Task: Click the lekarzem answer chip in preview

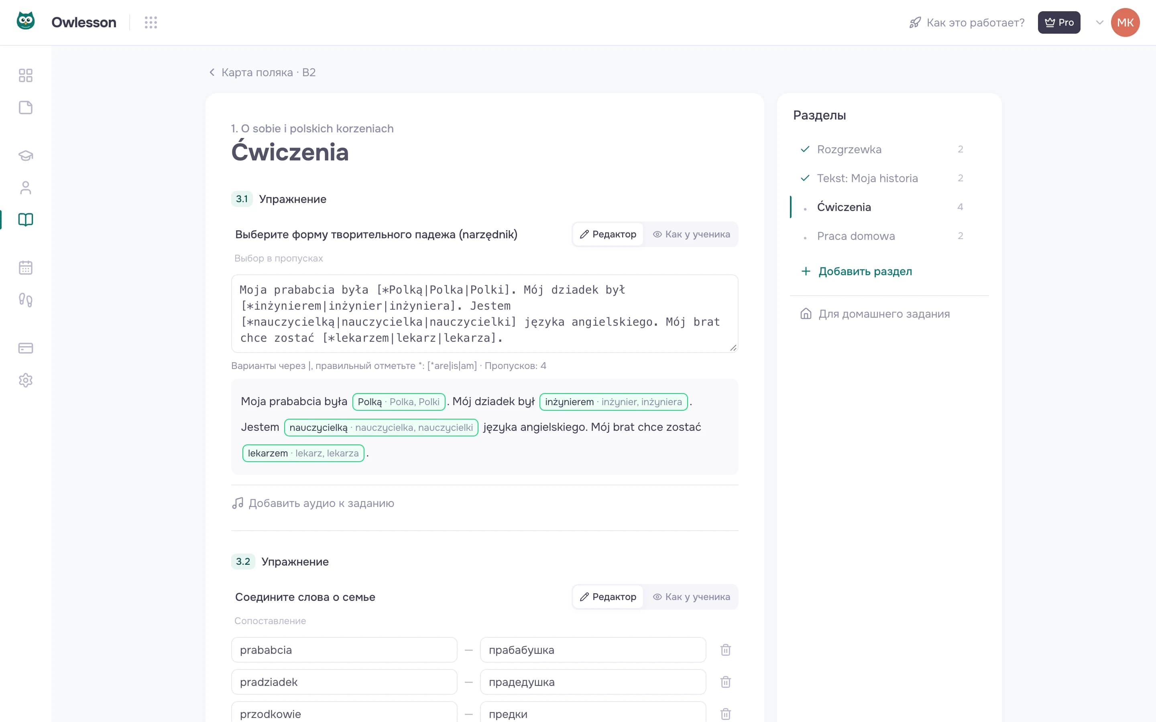Action: pyautogui.click(x=303, y=453)
